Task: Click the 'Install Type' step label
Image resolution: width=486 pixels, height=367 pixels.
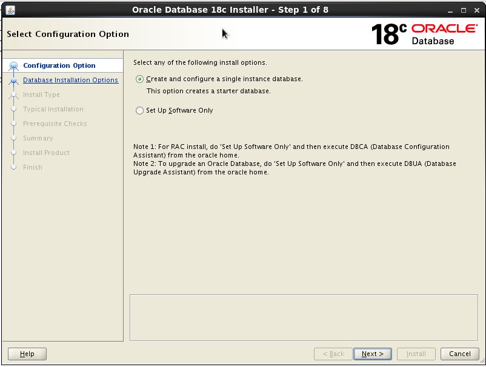Action: tap(41, 94)
